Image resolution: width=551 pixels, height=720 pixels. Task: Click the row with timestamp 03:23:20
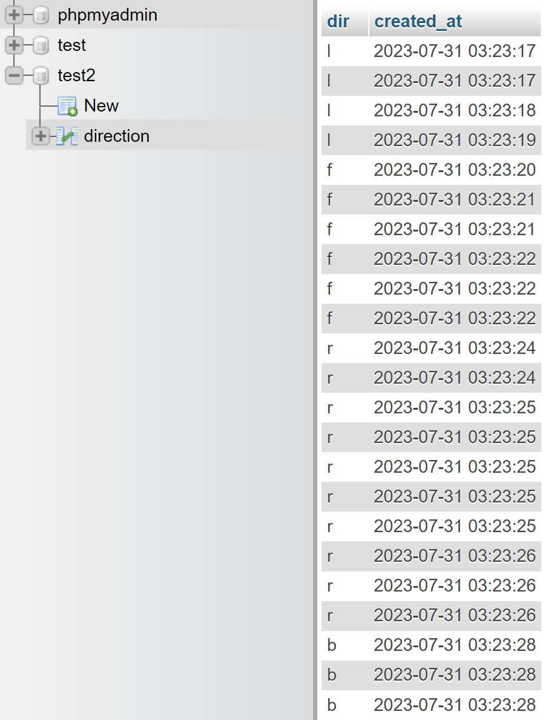(x=431, y=170)
